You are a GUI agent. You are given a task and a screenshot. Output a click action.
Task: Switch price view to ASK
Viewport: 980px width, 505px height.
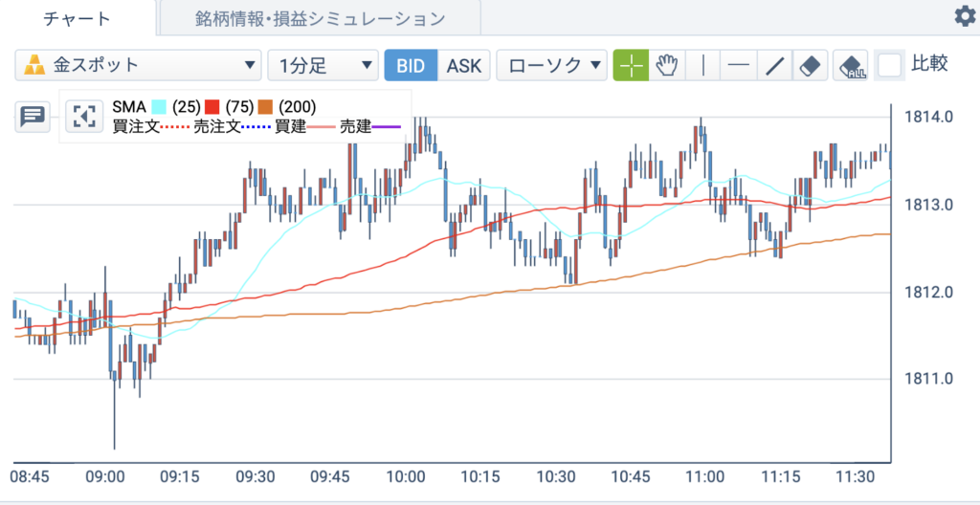coord(464,66)
